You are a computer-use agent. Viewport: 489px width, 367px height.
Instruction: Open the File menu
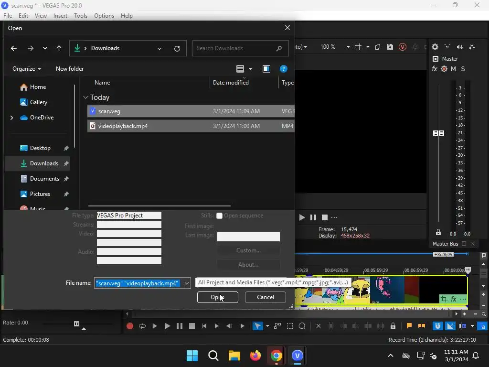8,16
